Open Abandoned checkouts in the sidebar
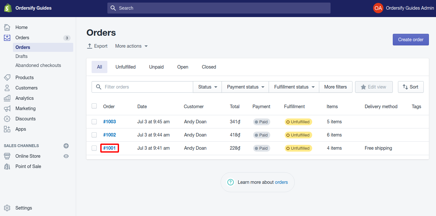Screen dimensions: 436x216 click(x=38, y=65)
